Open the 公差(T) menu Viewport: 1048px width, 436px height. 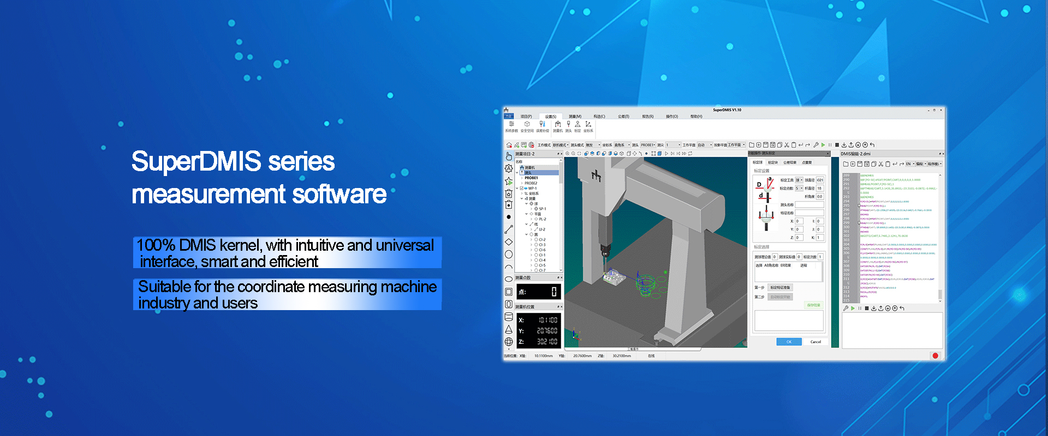coord(623,117)
